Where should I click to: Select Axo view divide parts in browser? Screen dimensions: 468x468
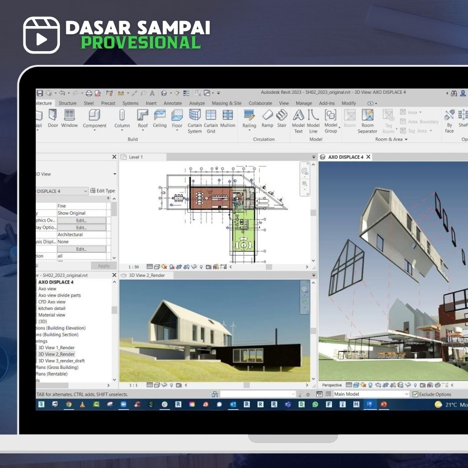coord(59,295)
